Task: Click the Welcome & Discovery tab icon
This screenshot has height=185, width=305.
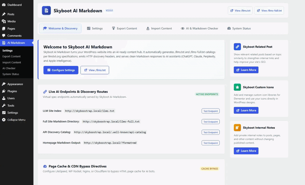Action: click(45, 28)
